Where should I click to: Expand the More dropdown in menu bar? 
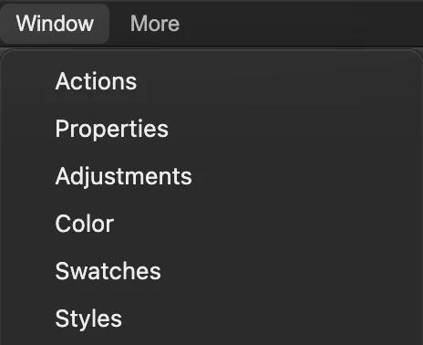[155, 24]
